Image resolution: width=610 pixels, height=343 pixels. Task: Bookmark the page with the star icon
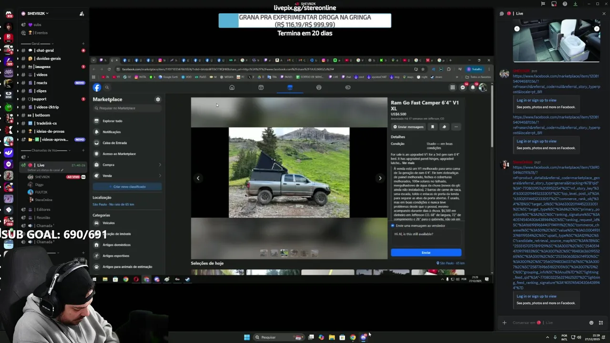423,69
